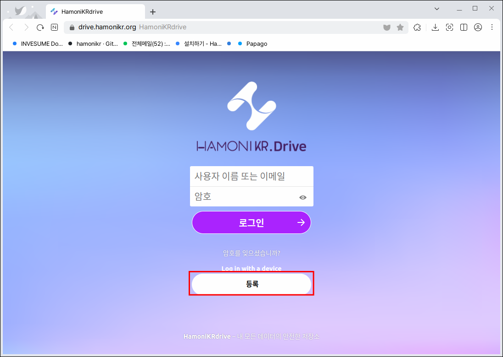
Task: Click the padlock site info icon
Action: (x=72, y=27)
